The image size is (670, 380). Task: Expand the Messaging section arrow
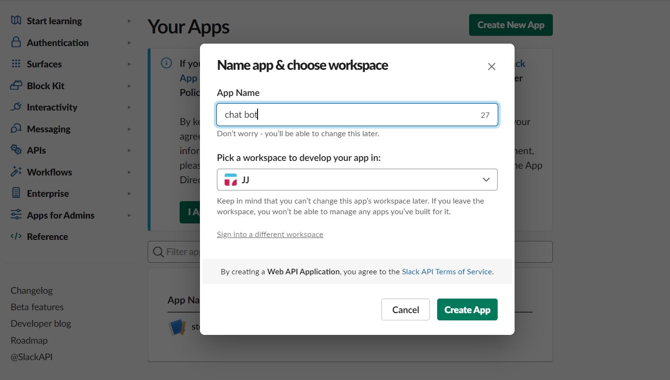coord(129,129)
